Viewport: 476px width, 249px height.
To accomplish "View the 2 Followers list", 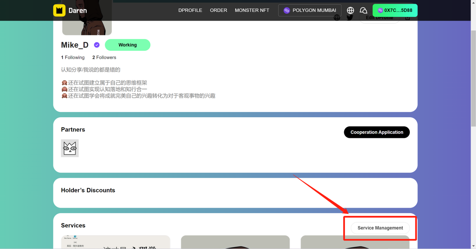I will 104,57.
